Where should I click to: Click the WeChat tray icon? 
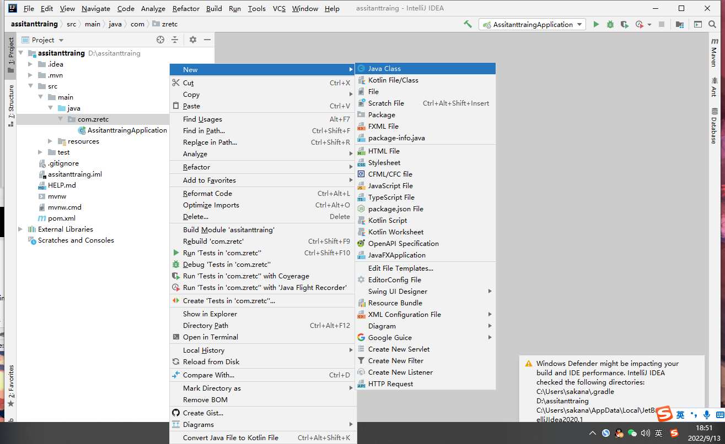pos(632,433)
